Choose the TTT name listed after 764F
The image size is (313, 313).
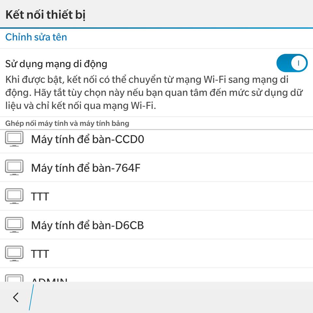(x=40, y=197)
